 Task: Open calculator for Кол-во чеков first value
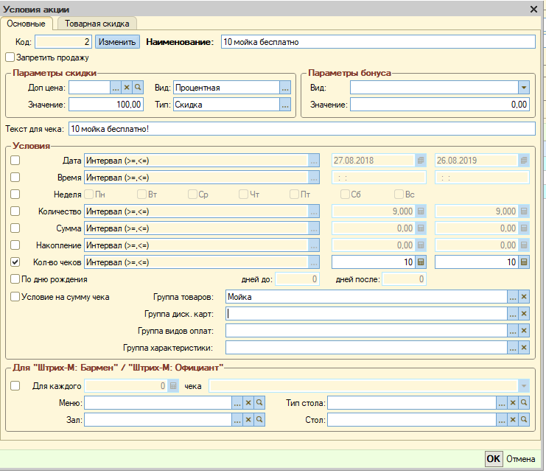(x=421, y=262)
